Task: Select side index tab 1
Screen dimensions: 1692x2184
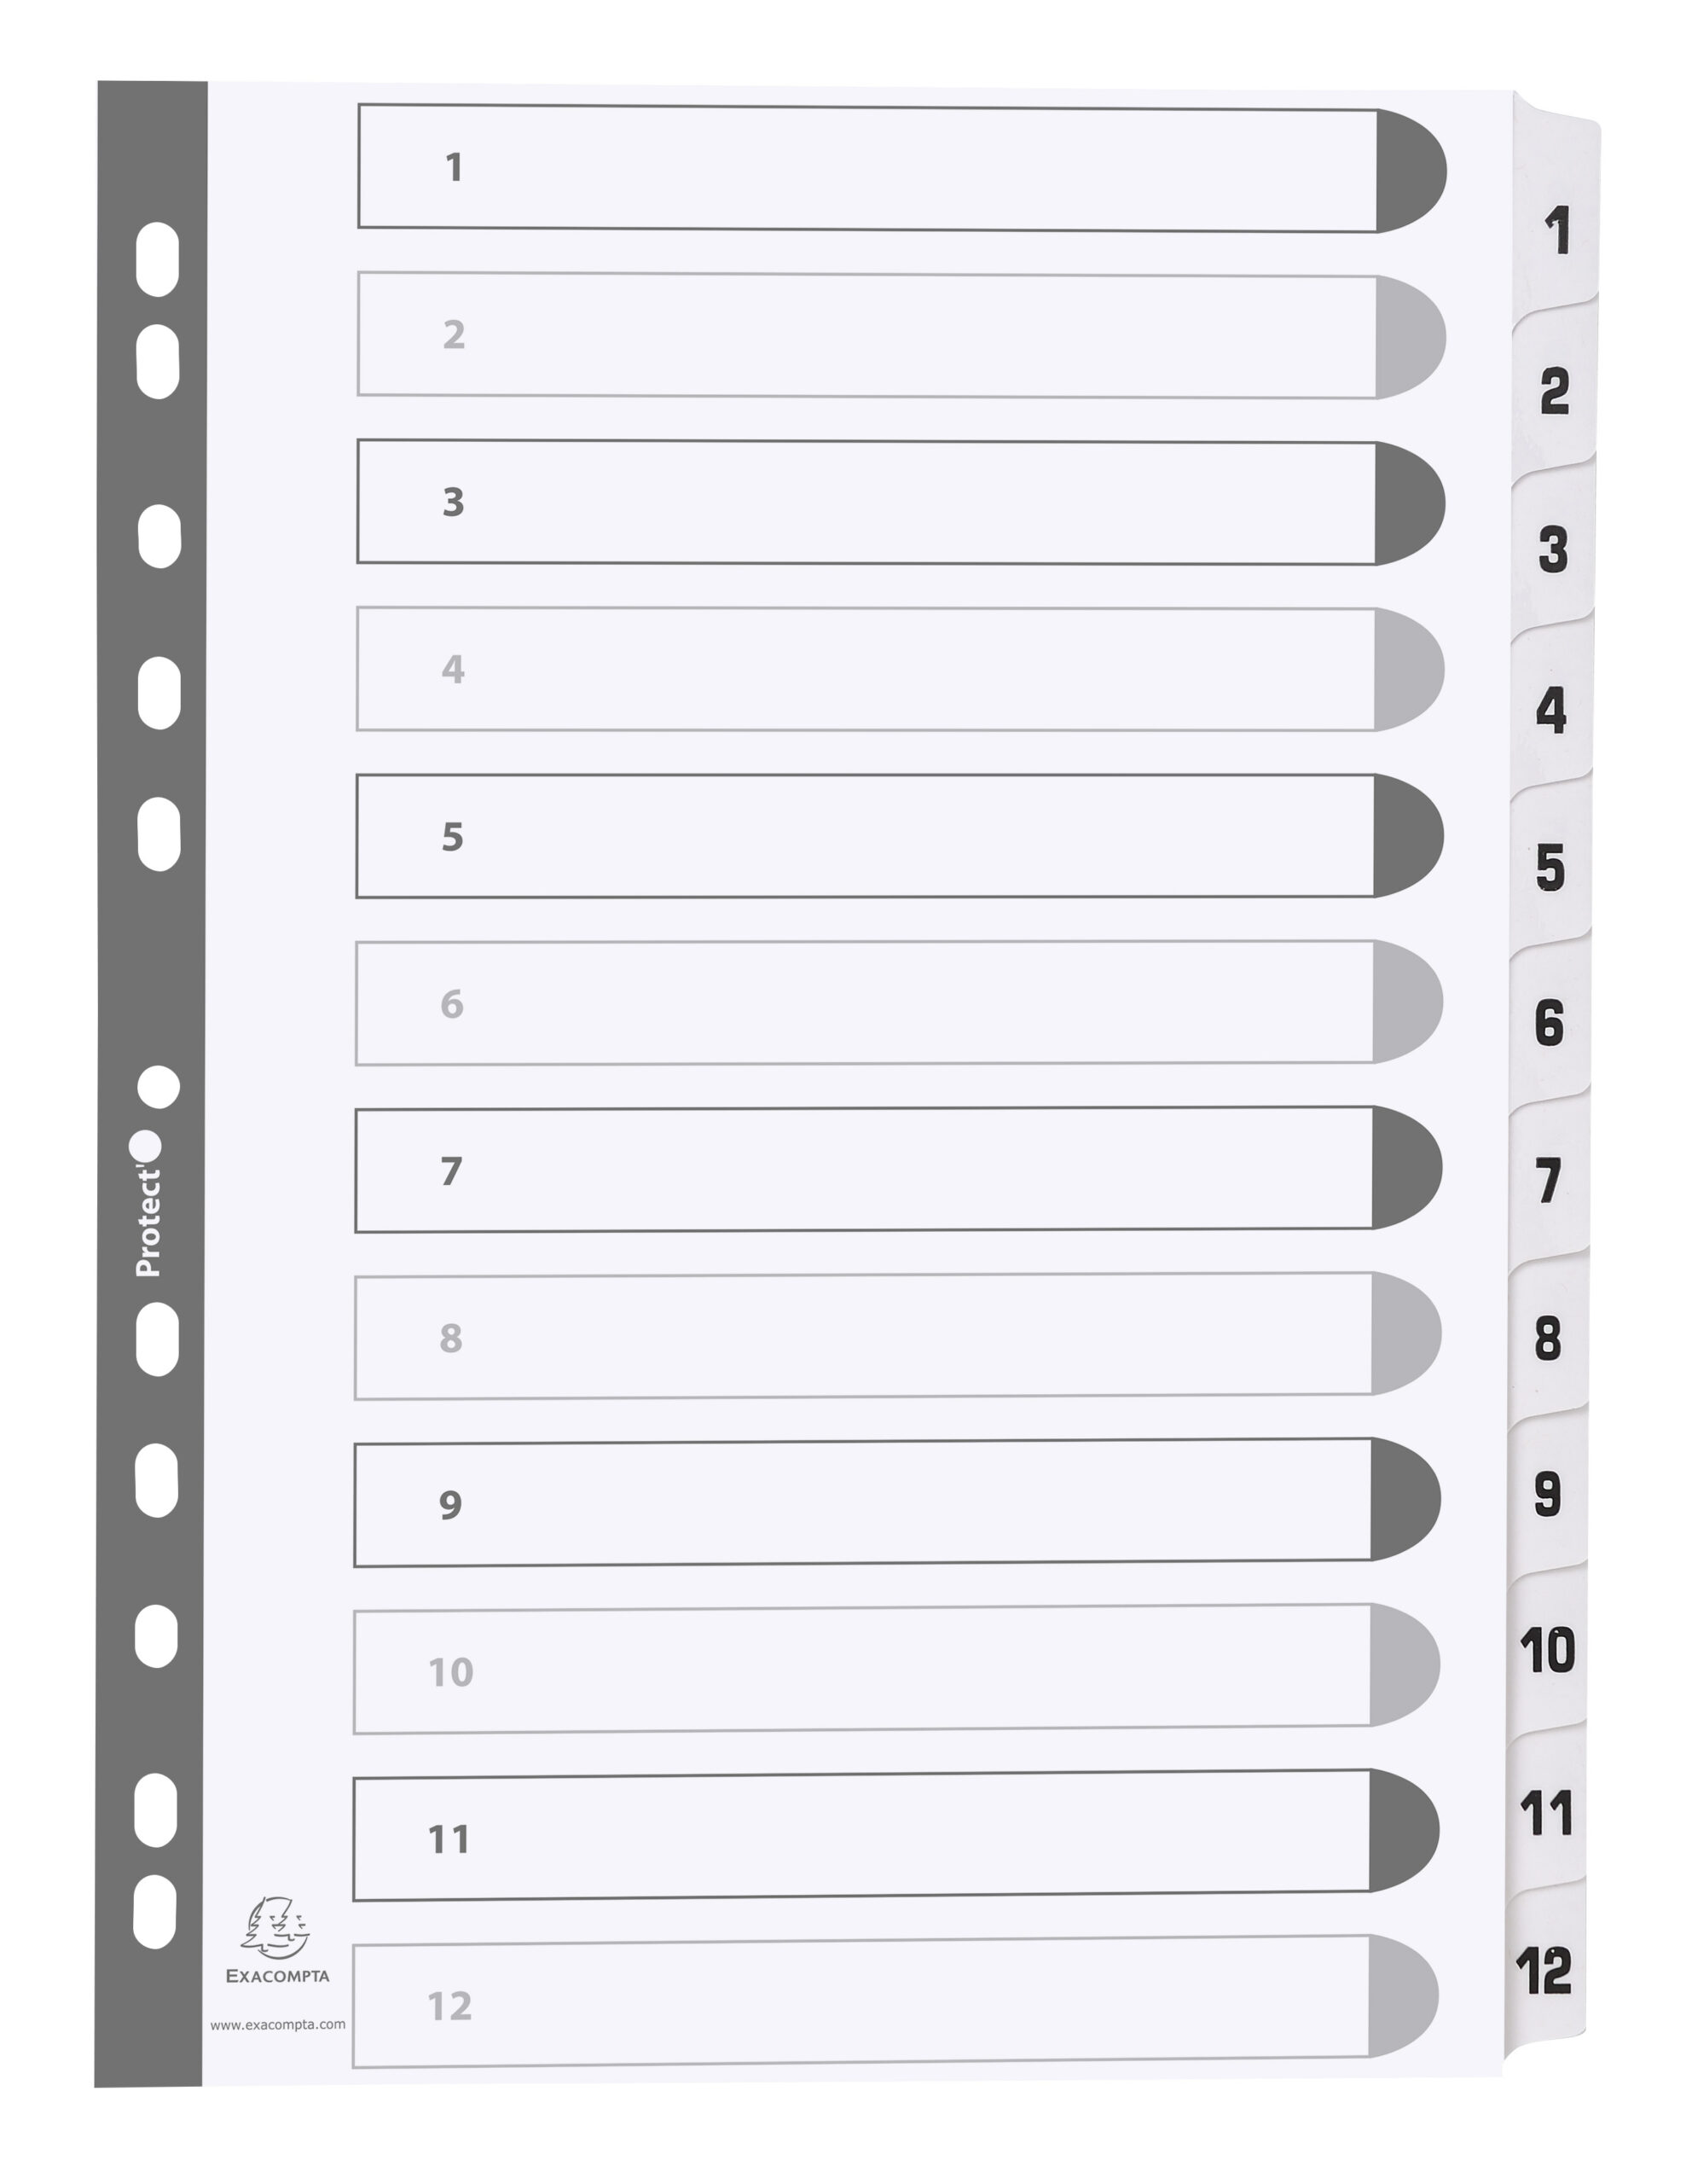Action: coord(1556,231)
